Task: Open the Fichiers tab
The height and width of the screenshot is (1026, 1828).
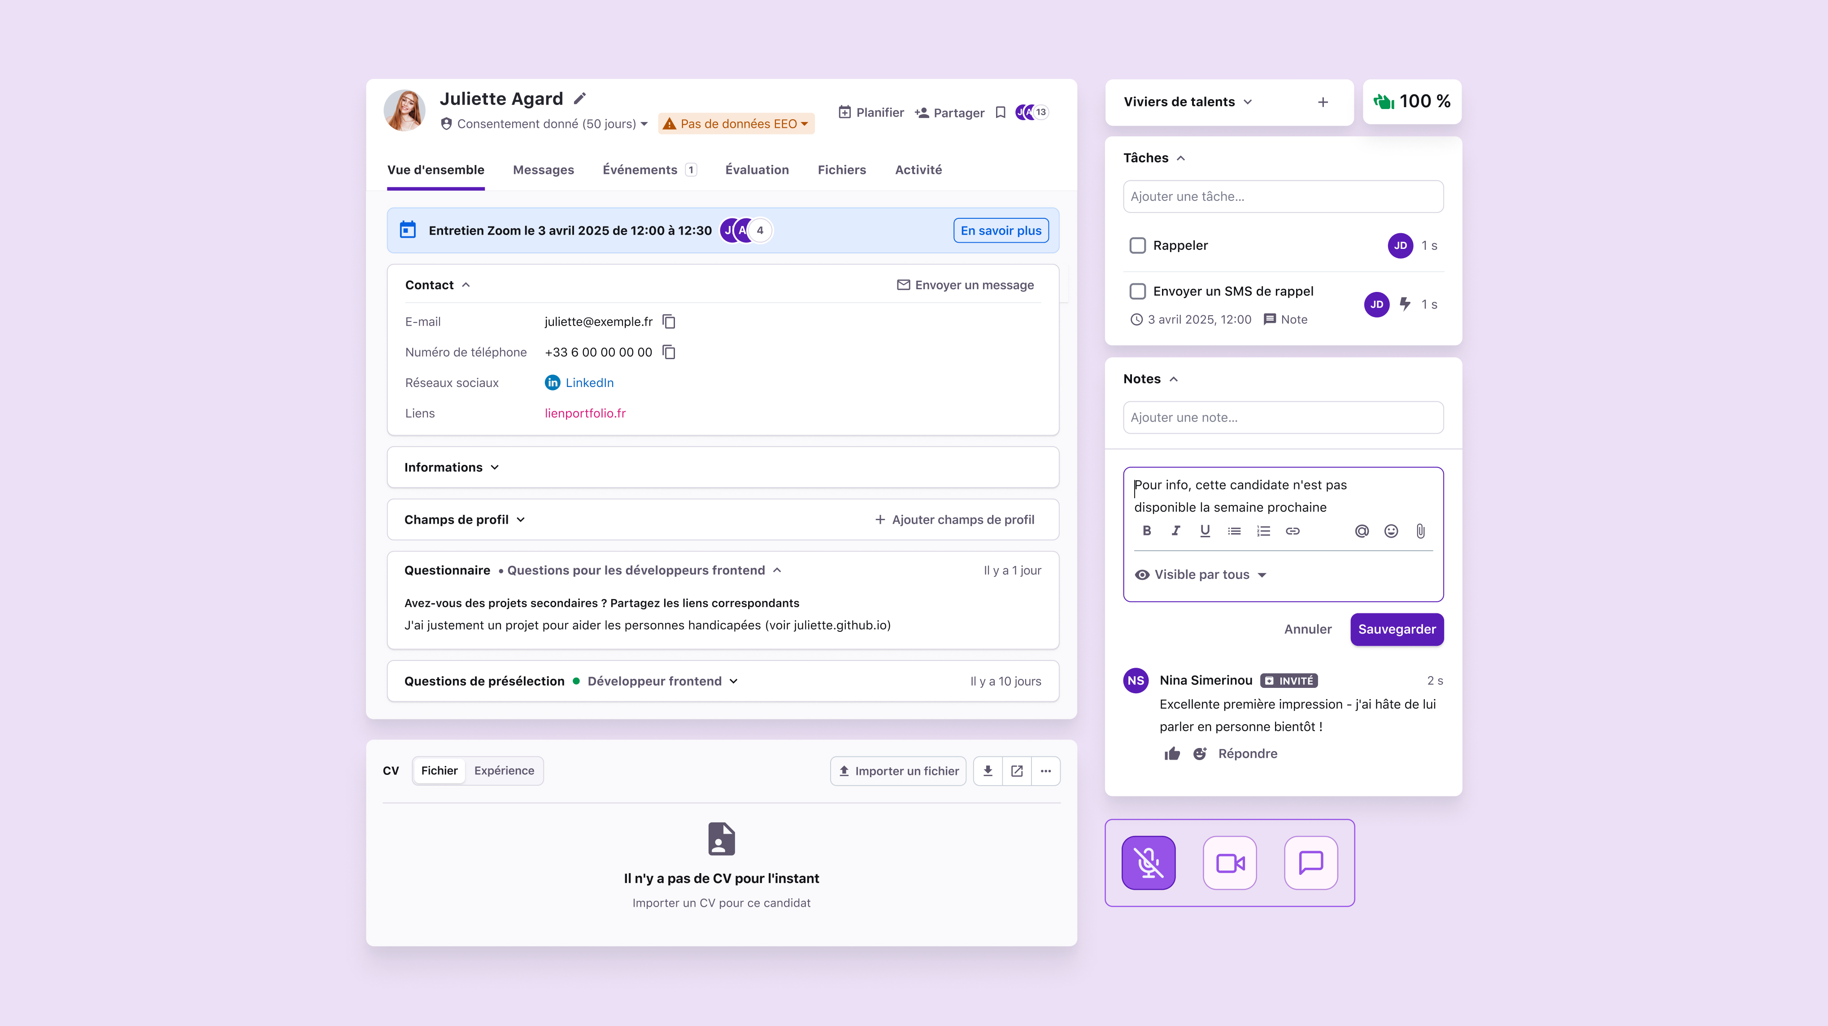Action: [x=842, y=170]
